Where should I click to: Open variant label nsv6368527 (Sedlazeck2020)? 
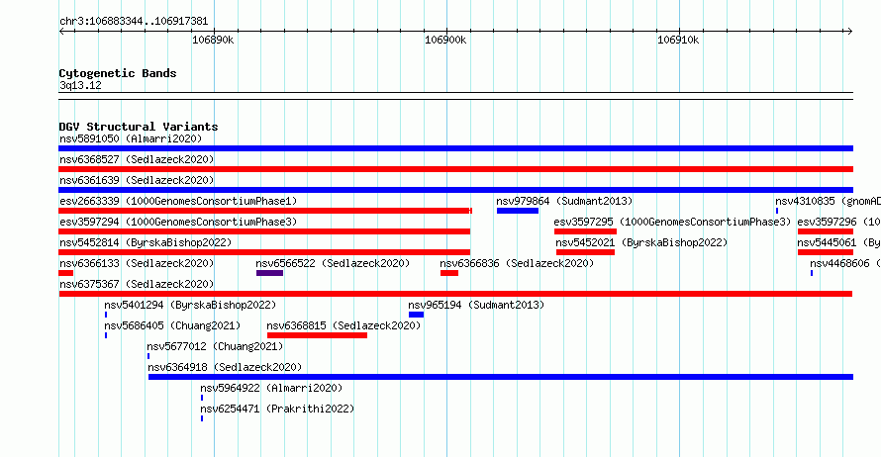[137, 159]
